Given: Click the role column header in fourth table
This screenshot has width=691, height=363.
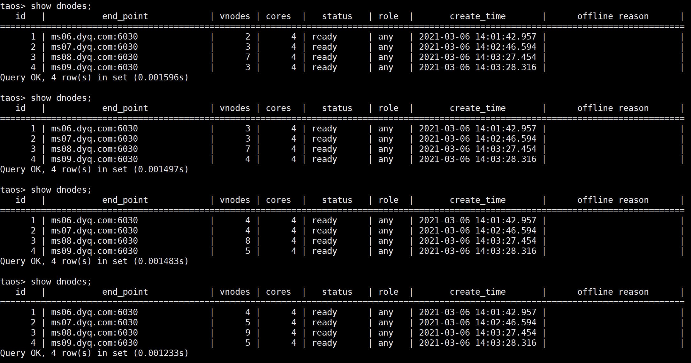Looking at the screenshot, I should coord(388,292).
